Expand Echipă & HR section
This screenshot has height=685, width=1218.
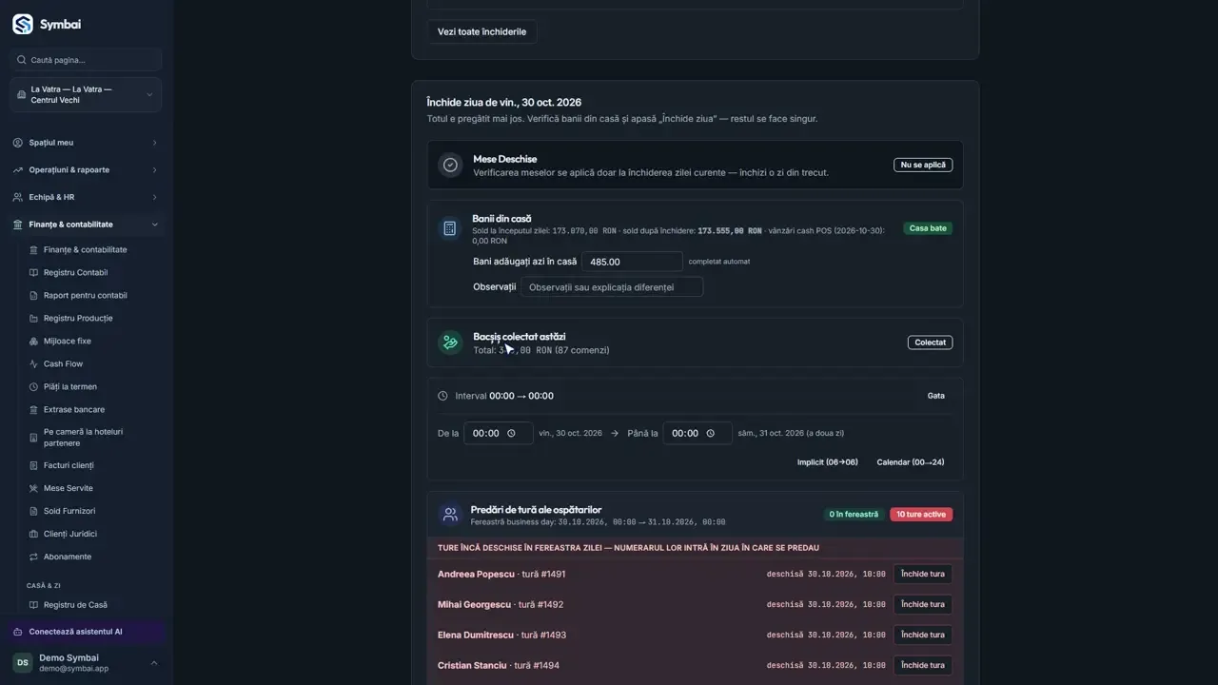86,197
